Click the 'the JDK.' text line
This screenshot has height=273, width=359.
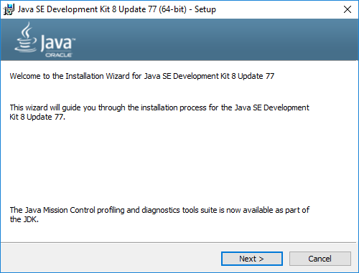point(24,219)
